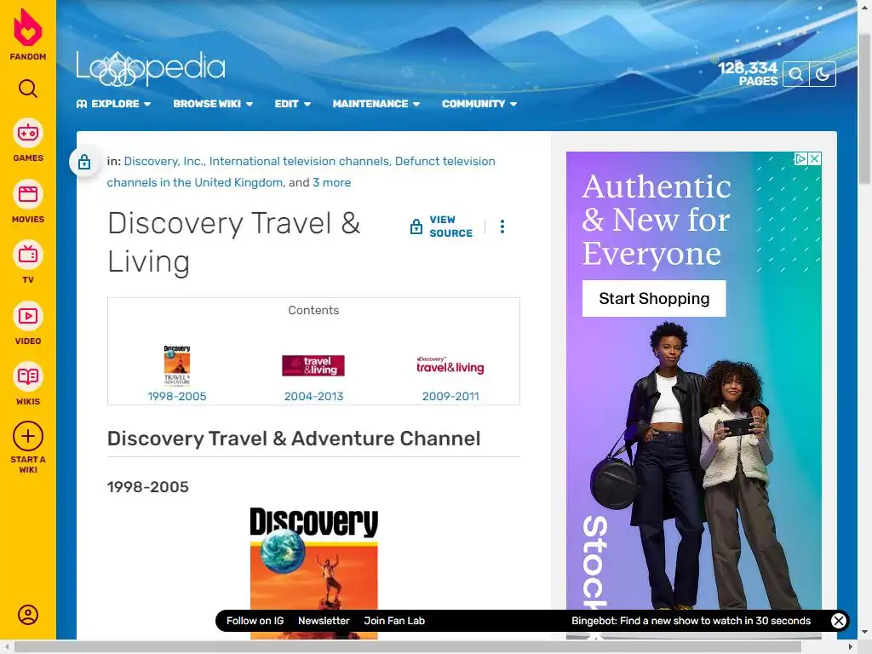Search the wiki using header magnifier icon
872x654 pixels.
(x=796, y=74)
